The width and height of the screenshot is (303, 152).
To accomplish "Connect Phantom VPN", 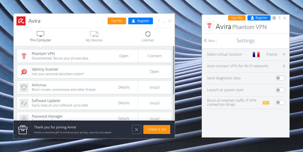I will click(155, 56).
